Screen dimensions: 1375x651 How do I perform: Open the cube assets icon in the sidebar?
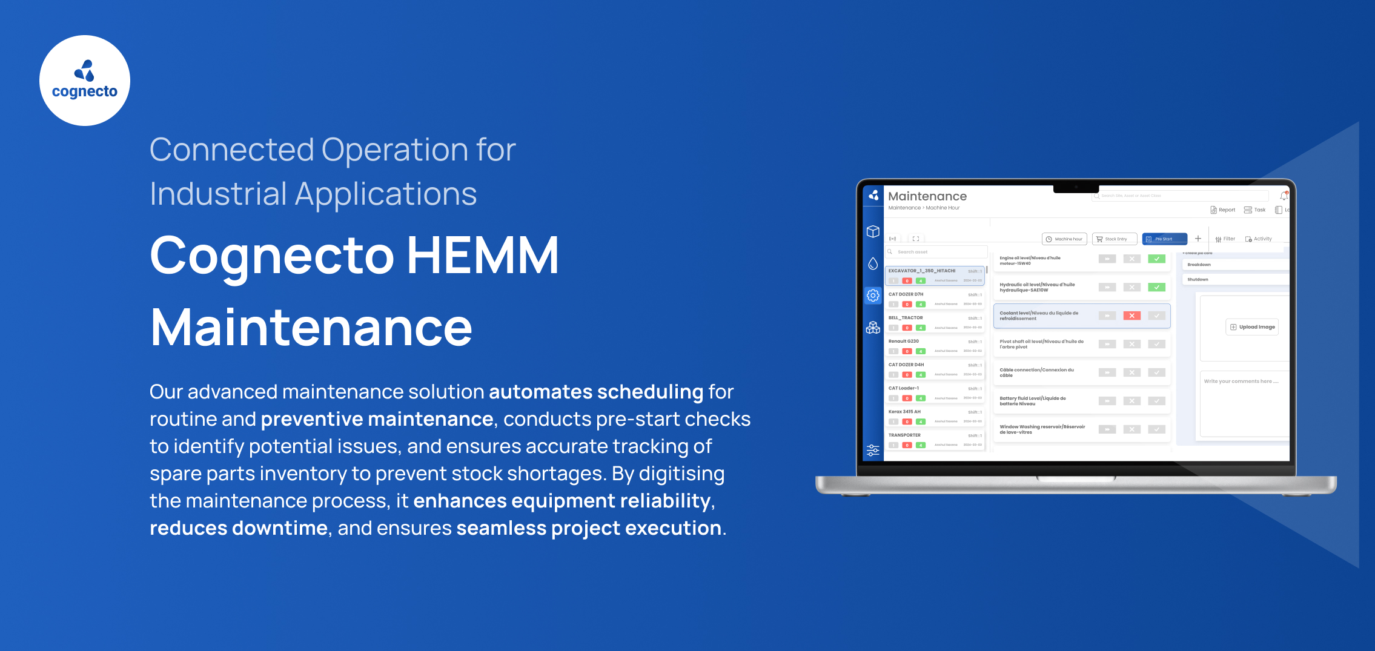click(873, 231)
